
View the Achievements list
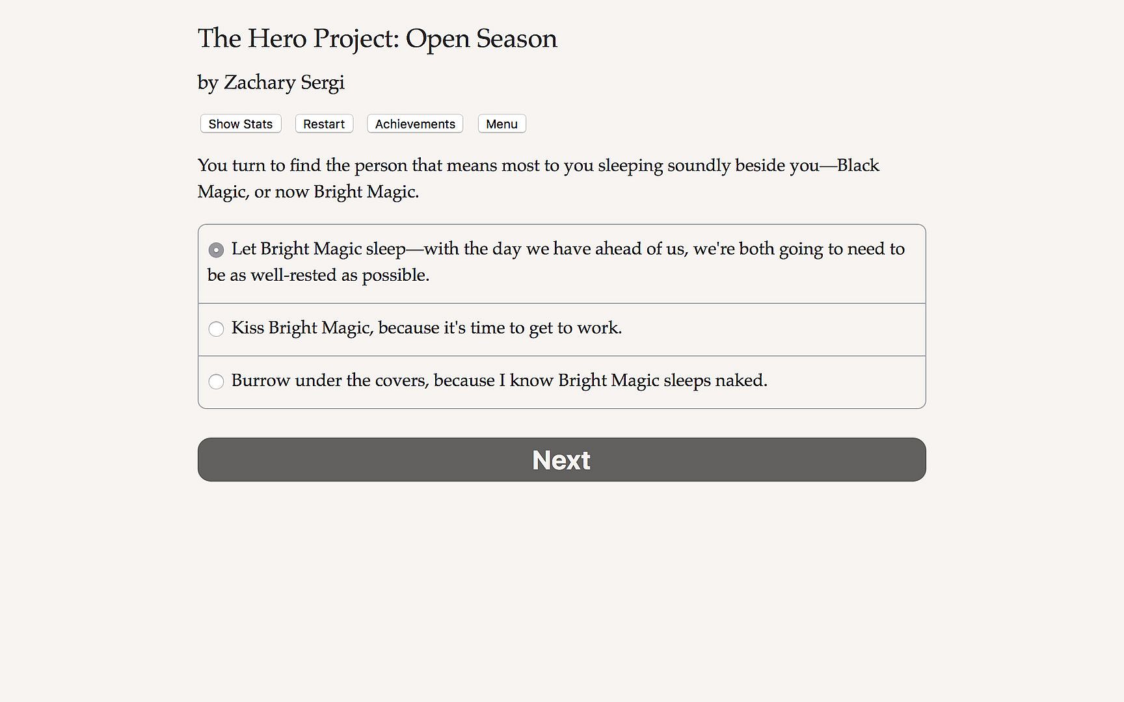(415, 124)
